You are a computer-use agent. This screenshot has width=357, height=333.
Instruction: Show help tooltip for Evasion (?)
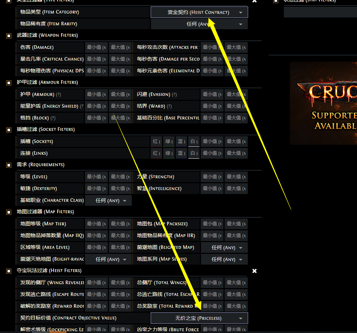[x=174, y=94]
